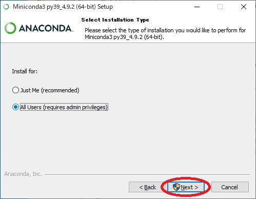Choose the 'Just Me (recommended)' label text
This screenshot has height=199, width=256.
(x=50, y=90)
